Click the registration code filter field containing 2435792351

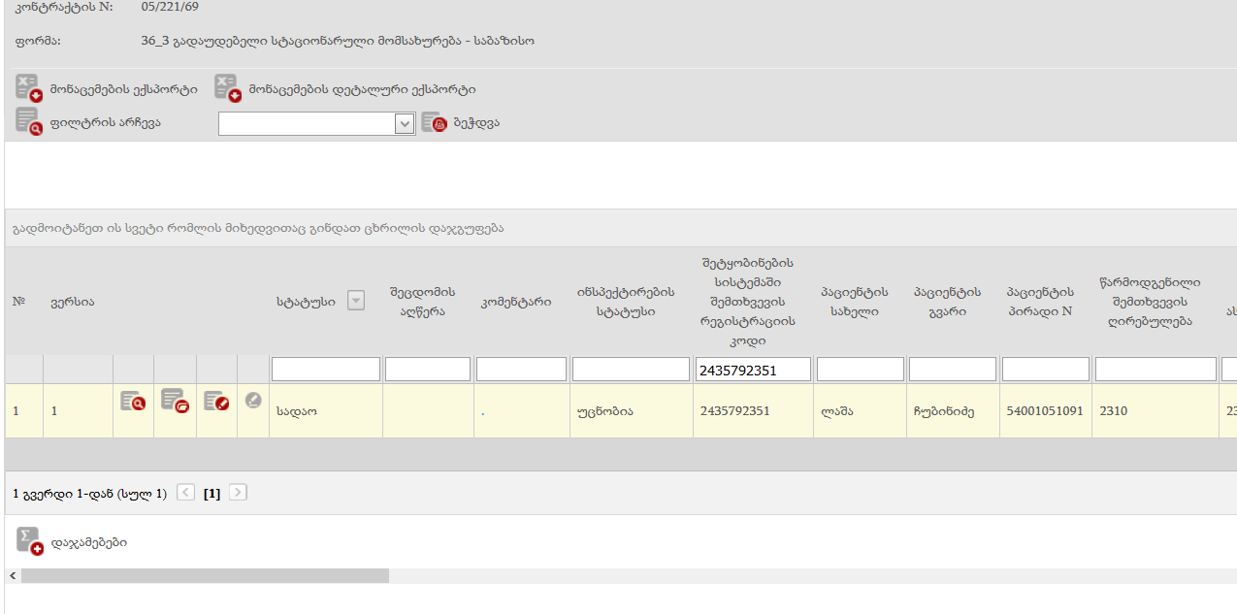(752, 370)
